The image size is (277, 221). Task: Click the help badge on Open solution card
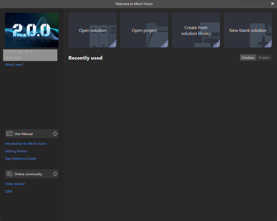tap(114, 45)
